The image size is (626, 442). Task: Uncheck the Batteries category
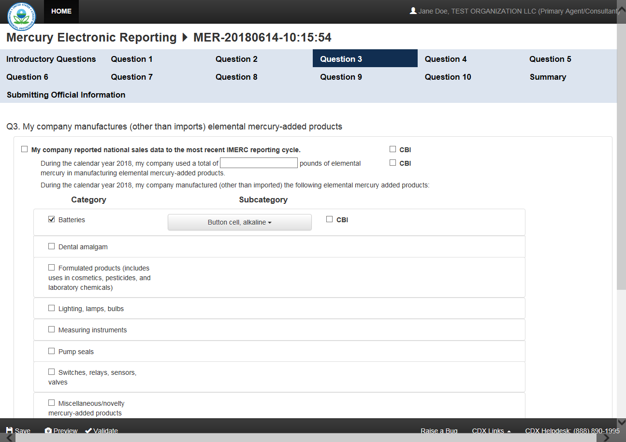tap(52, 219)
